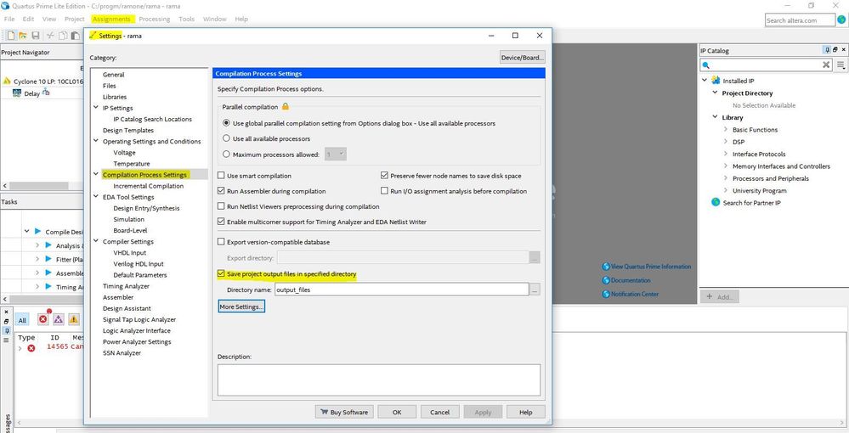The width and height of the screenshot is (849, 433).
Task: Run Fitter task play icon
Action: 48,259
